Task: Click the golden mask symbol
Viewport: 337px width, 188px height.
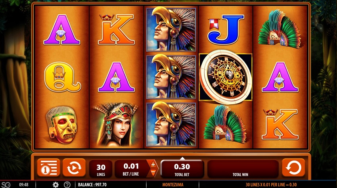Action: tap(61, 125)
